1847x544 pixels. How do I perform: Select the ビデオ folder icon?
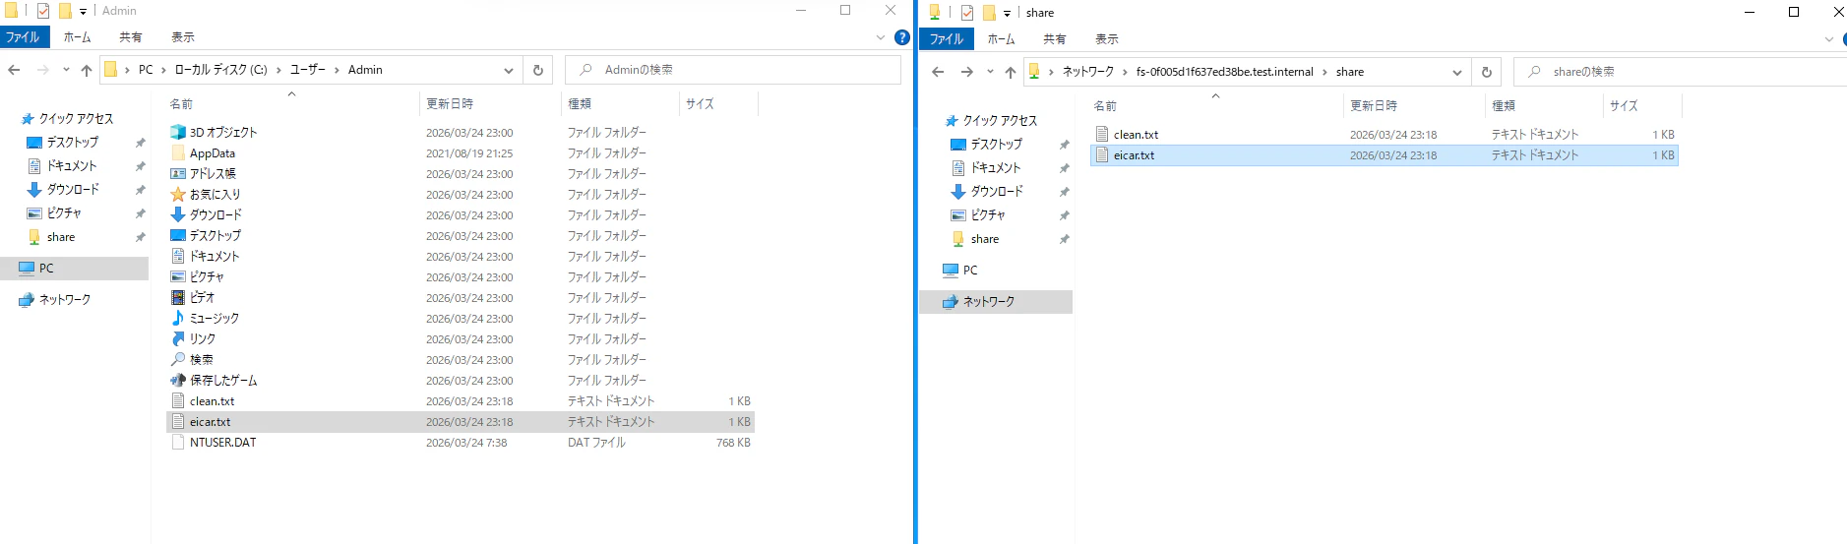pyautogui.click(x=178, y=297)
